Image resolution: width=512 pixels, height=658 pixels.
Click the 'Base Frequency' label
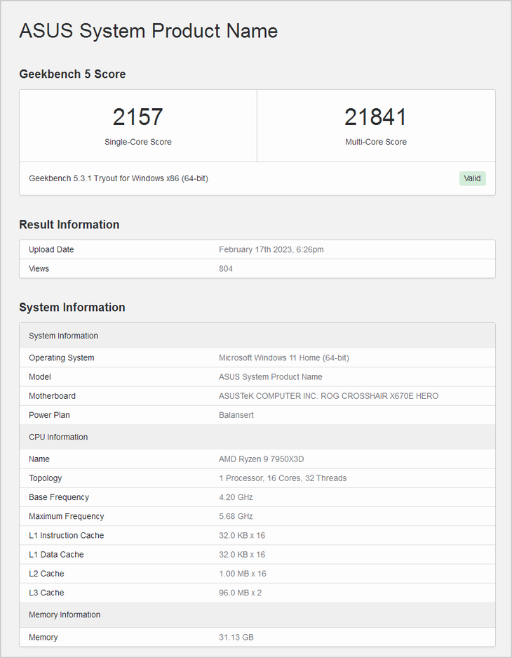click(59, 497)
